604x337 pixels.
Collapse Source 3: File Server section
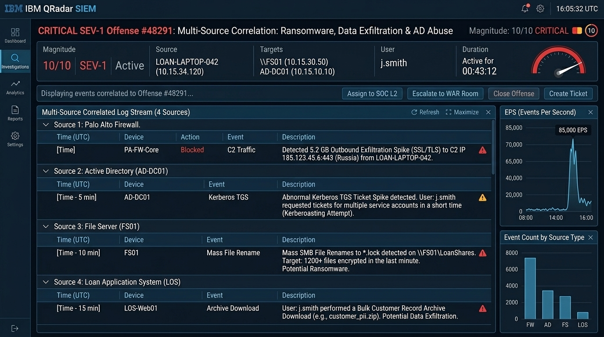click(x=46, y=226)
